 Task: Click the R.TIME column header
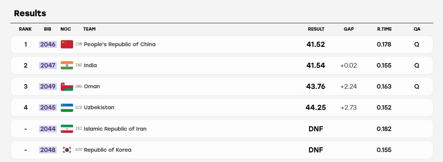coord(384,29)
